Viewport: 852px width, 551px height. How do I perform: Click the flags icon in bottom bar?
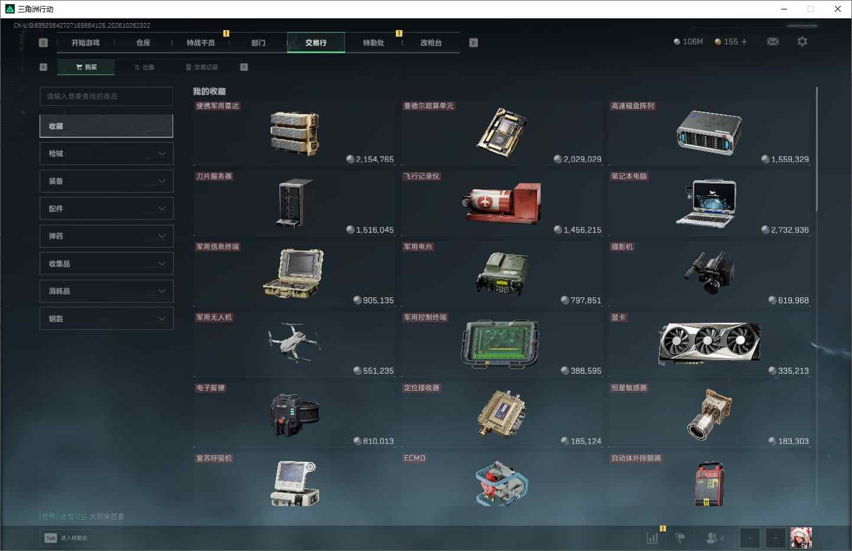[680, 537]
